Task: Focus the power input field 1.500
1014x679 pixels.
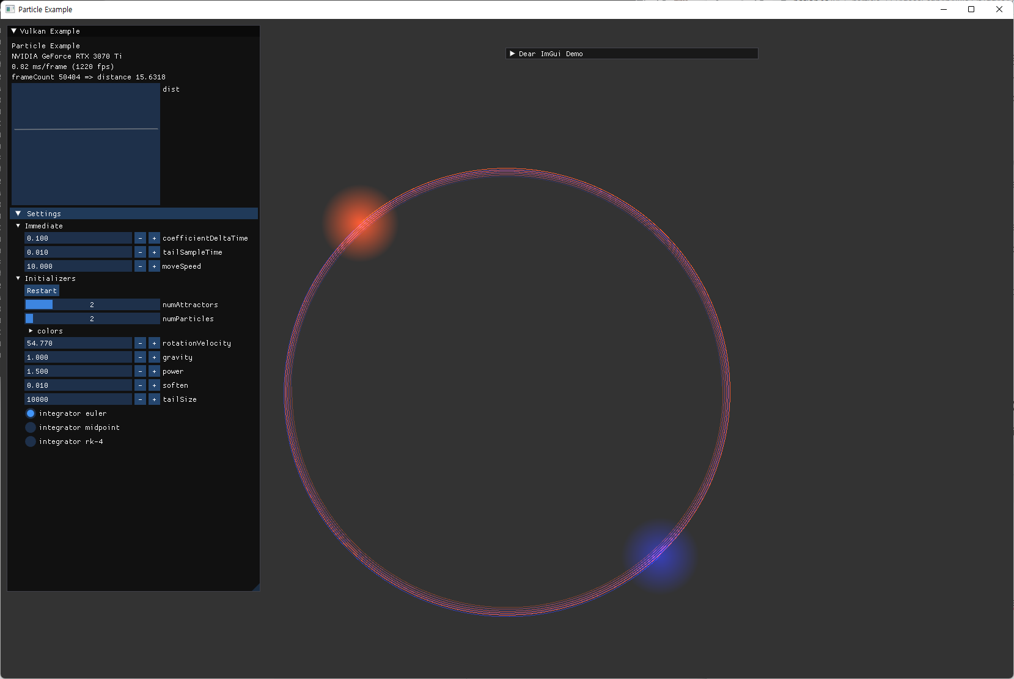Action: (78, 371)
